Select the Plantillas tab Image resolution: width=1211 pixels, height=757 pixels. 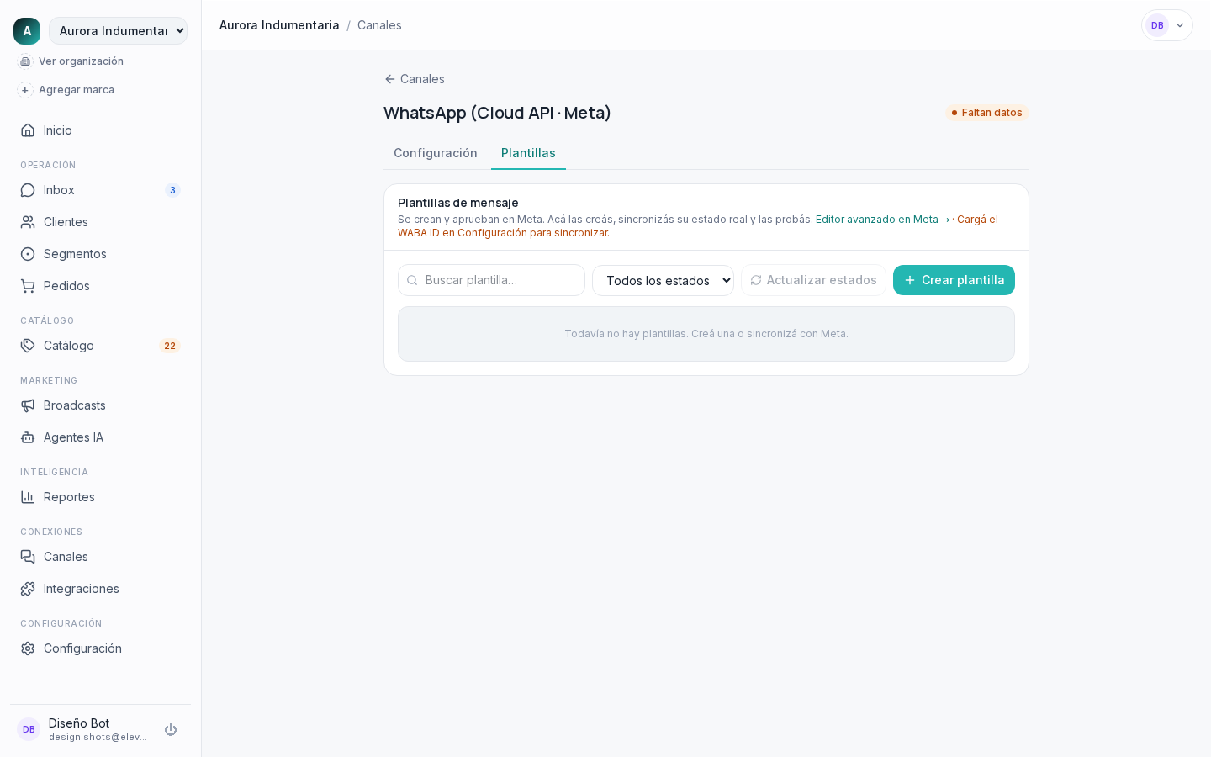pyautogui.click(x=528, y=153)
